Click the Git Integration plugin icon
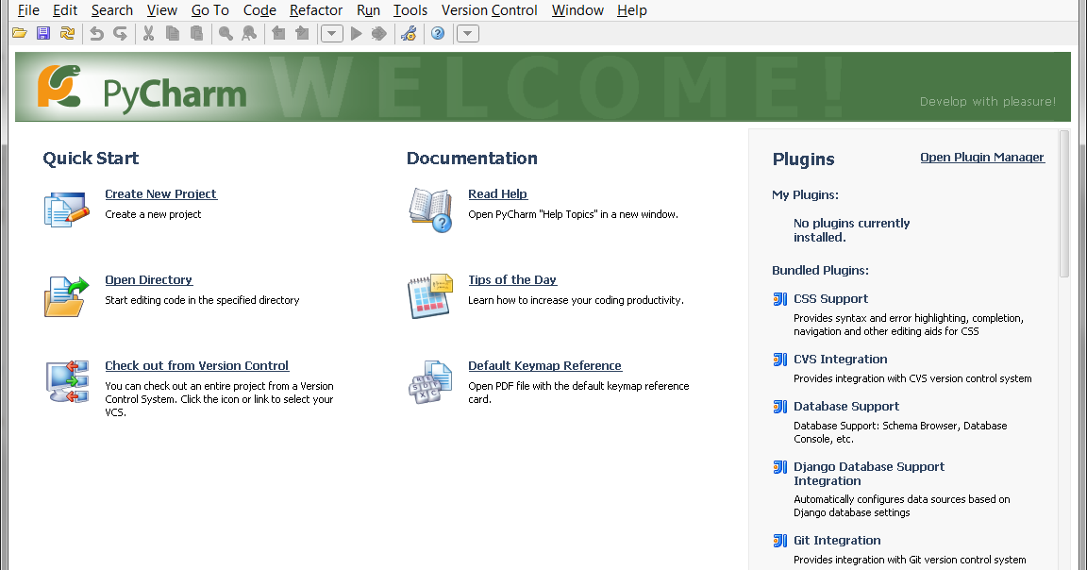The height and width of the screenshot is (570, 1087). coord(780,540)
